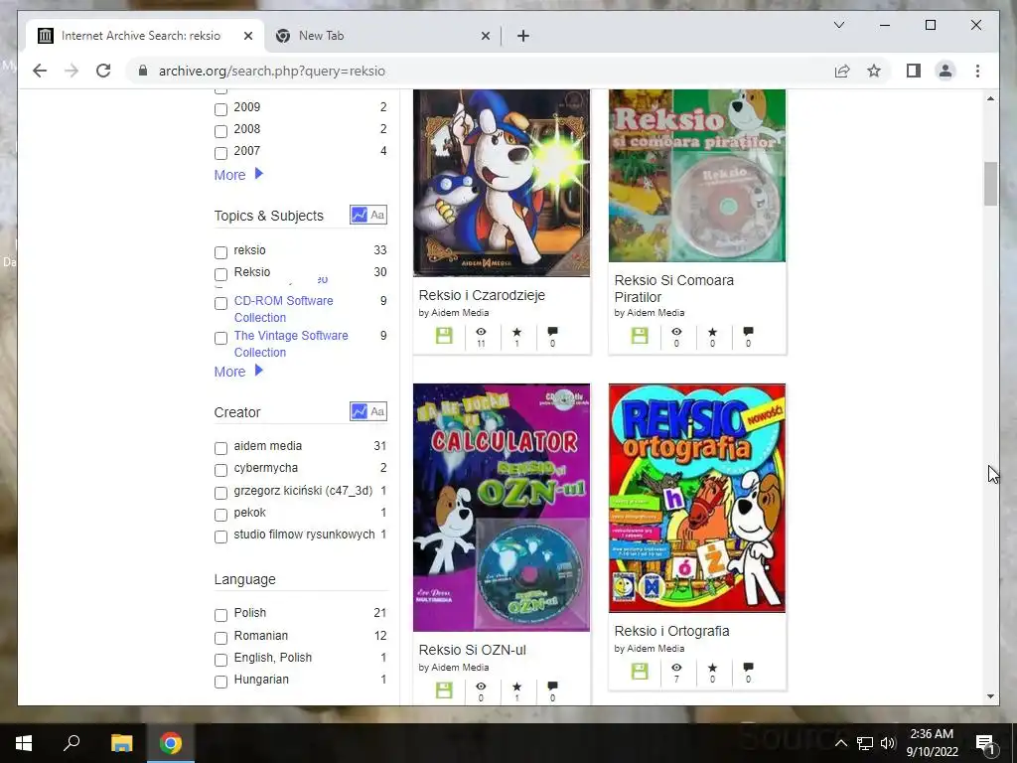Click the address bar URL field
This screenshot has height=763, width=1017.
click(480, 71)
